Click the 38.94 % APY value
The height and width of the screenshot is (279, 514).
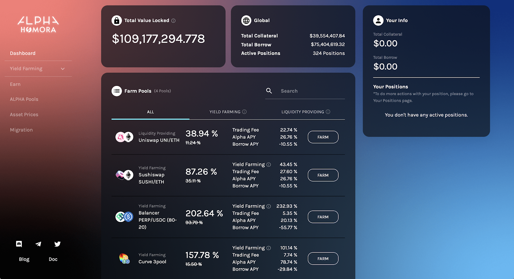(202, 134)
